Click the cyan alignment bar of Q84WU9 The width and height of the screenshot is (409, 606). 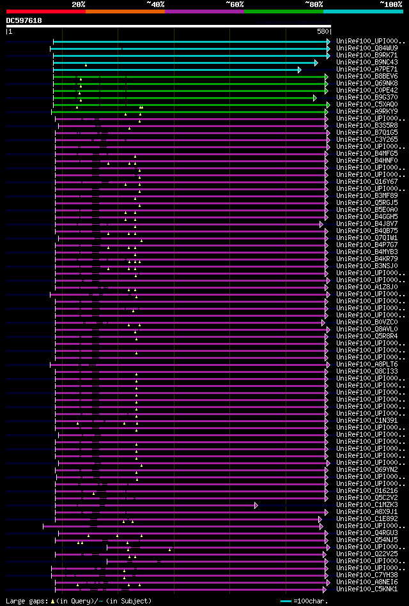click(x=190, y=49)
